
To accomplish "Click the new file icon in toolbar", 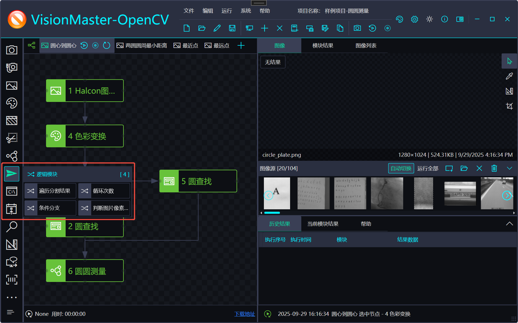I will click(186, 28).
